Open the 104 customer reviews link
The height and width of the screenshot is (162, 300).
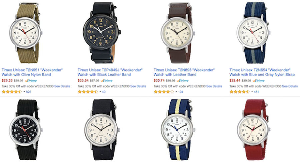click(181, 92)
